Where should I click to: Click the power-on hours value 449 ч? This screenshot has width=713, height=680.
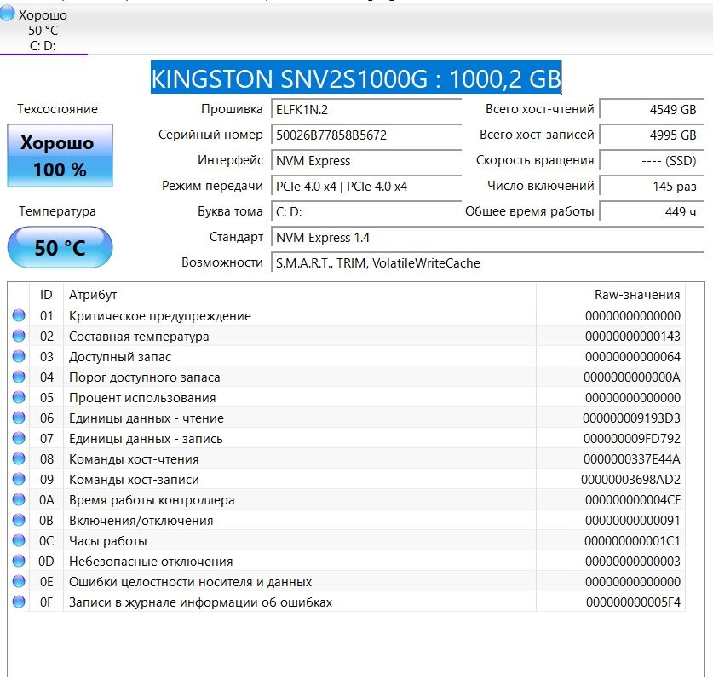652,211
